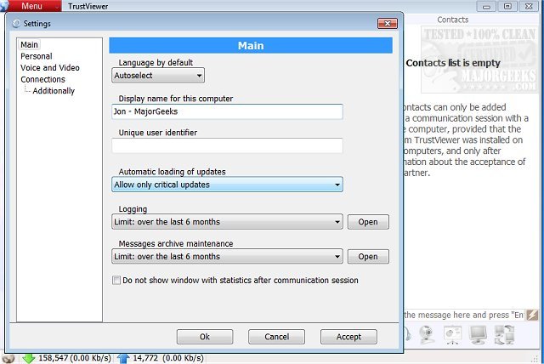Click the 'Contacts list is empty' text
The width and height of the screenshot is (544, 364).
pos(453,63)
